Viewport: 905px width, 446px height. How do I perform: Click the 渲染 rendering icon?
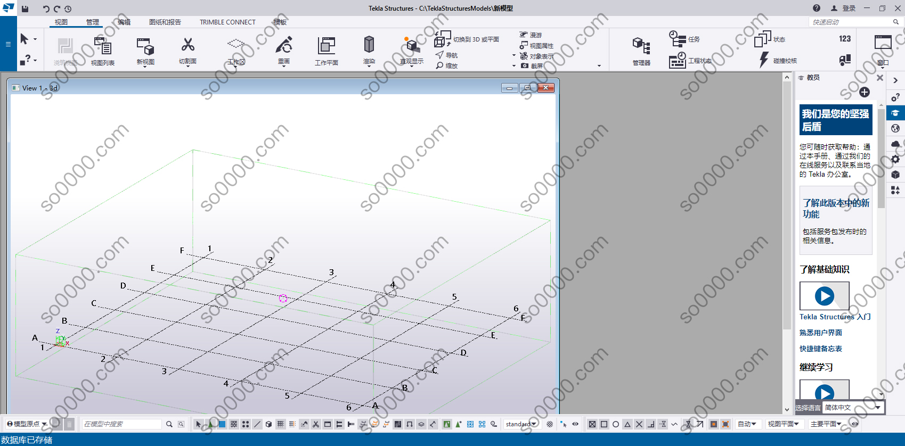point(369,44)
